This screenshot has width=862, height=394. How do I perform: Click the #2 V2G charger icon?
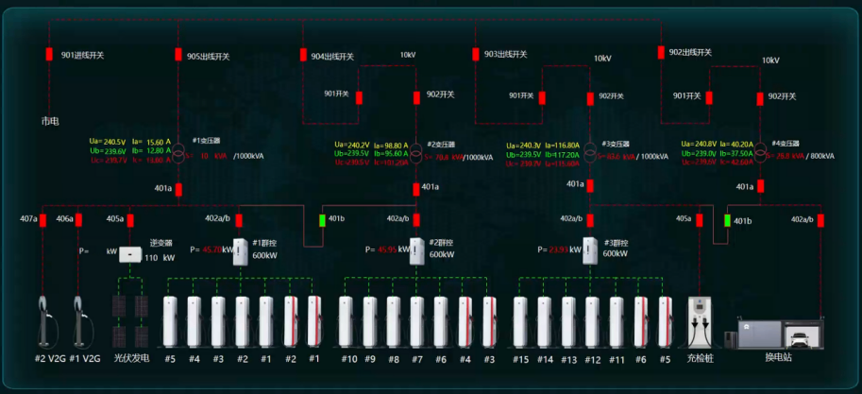43,321
